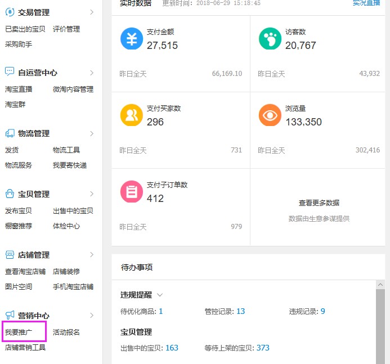Click the yellow 支付买家数 people icon

pos(132,115)
